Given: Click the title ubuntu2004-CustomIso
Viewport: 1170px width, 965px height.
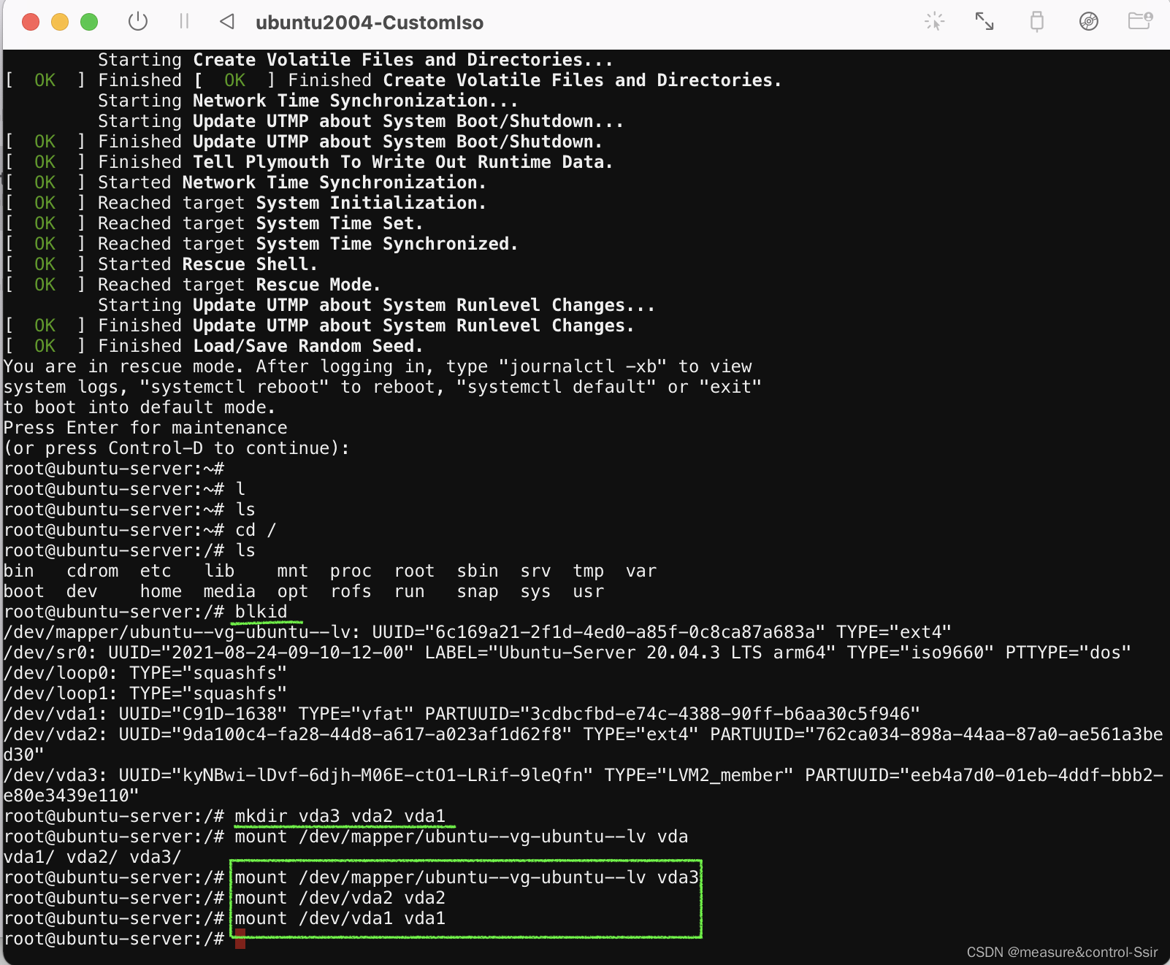Looking at the screenshot, I should [x=369, y=23].
